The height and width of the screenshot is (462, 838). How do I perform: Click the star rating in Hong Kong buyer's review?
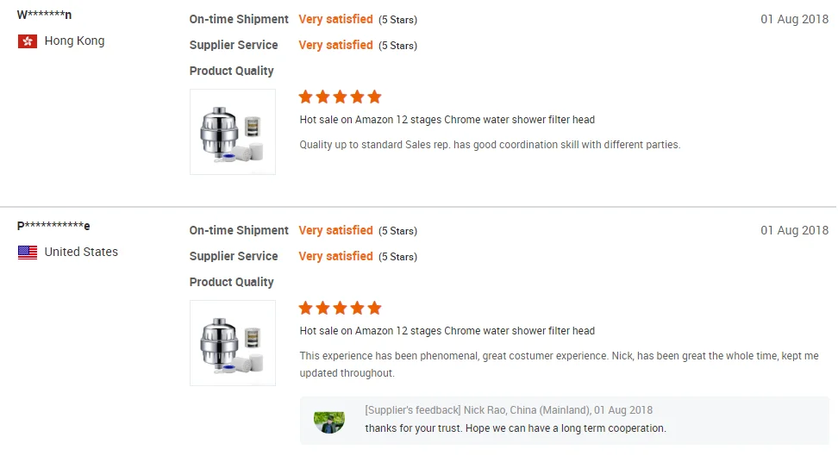[x=340, y=97]
